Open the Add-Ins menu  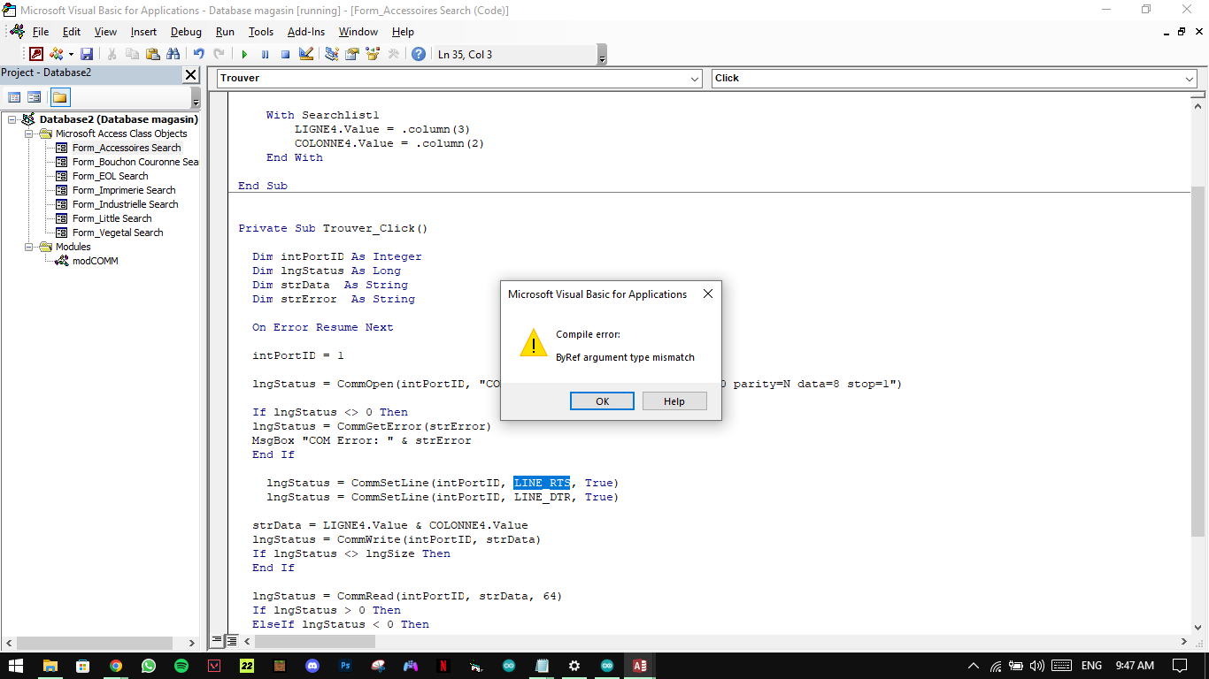306,32
